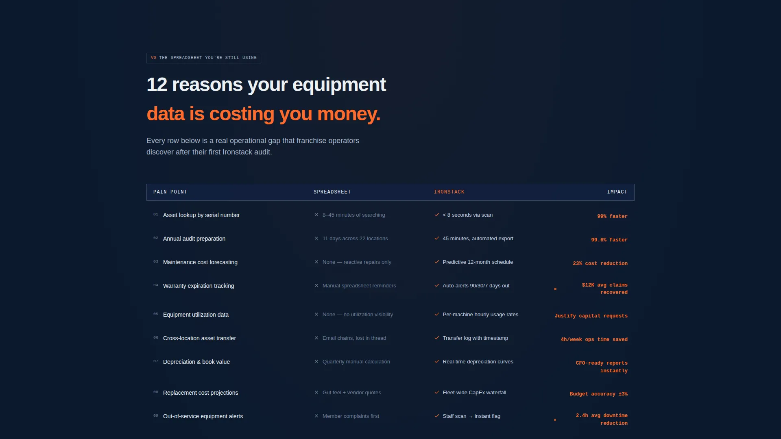This screenshot has height=439, width=781.
Task: Click the checkmark beside 'Auto-alerts 90/30/7 days out'
Action: 437,285
